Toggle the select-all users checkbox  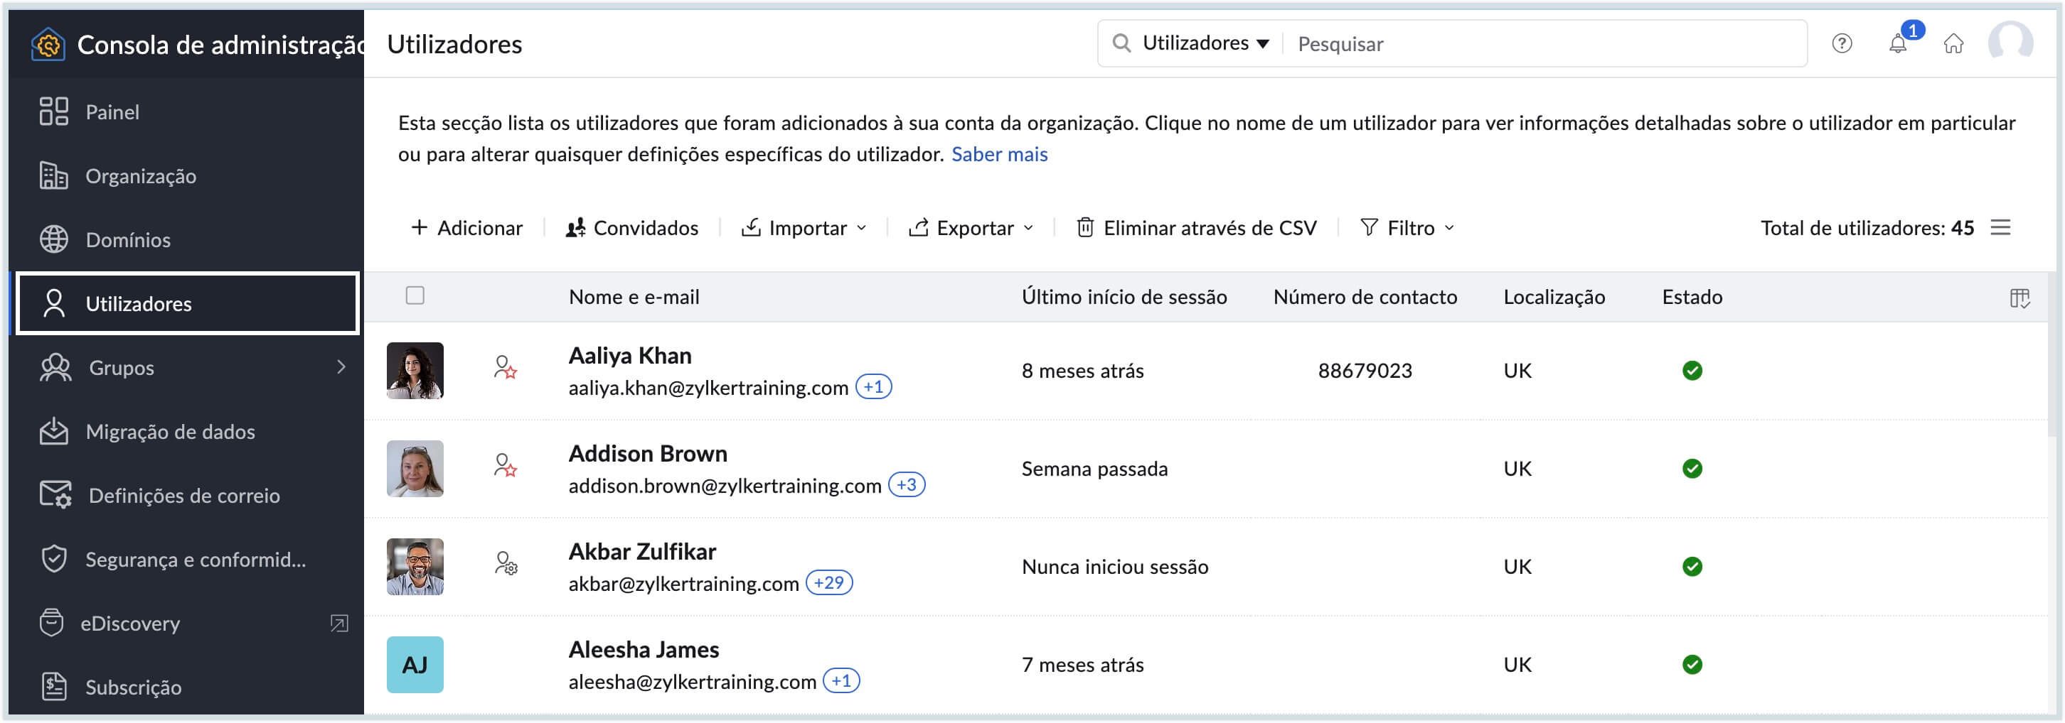click(415, 295)
